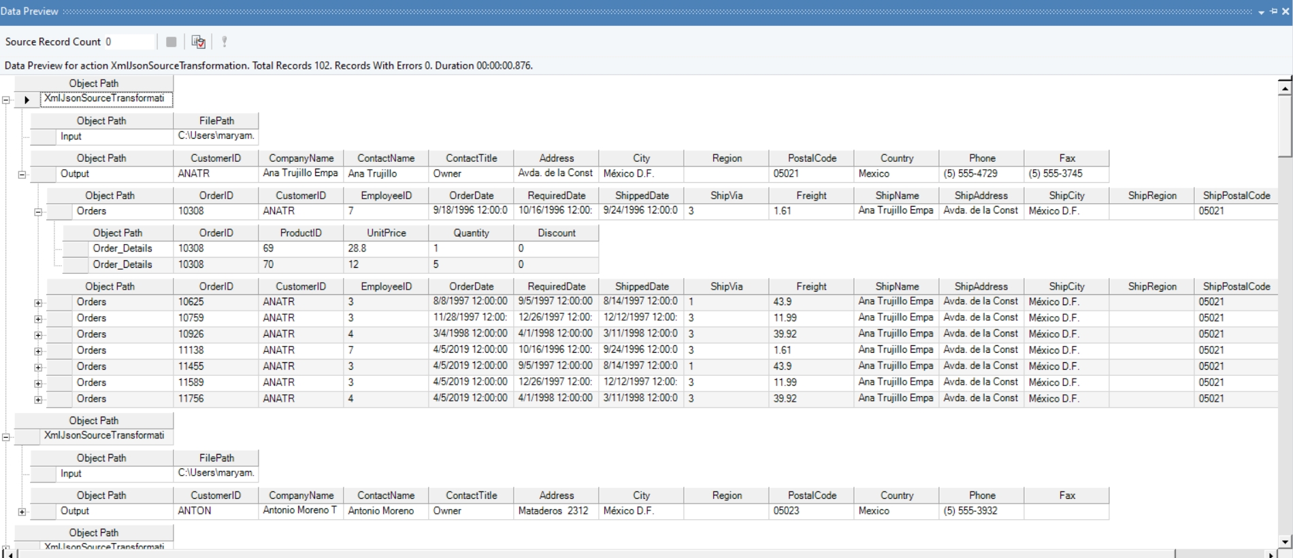This screenshot has width=1293, height=558.
Task: Close the Data Preview panel
Action: [x=1285, y=12]
